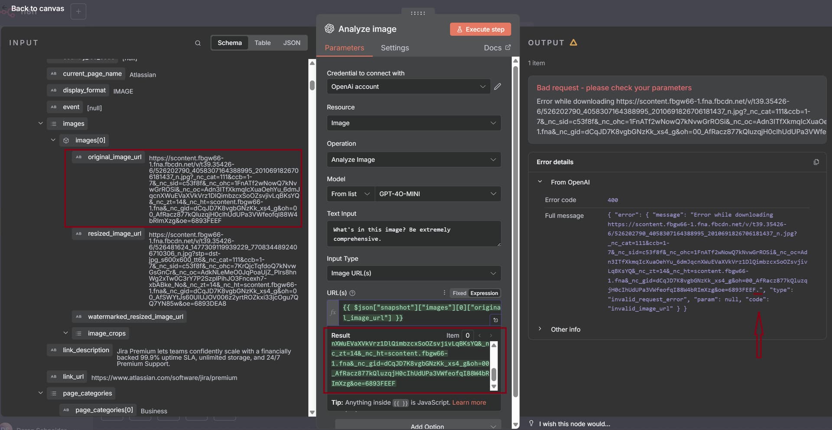
Task: Open the Resource dropdown showing Image
Action: (413, 123)
